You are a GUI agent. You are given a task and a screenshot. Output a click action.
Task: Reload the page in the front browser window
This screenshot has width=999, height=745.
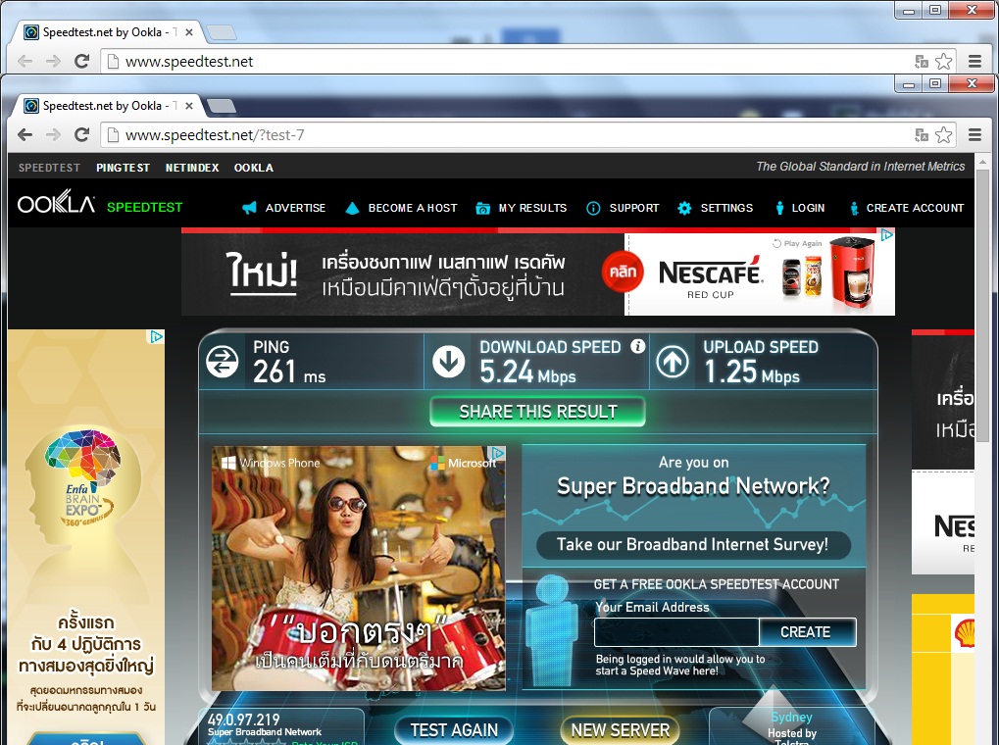pyautogui.click(x=81, y=134)
